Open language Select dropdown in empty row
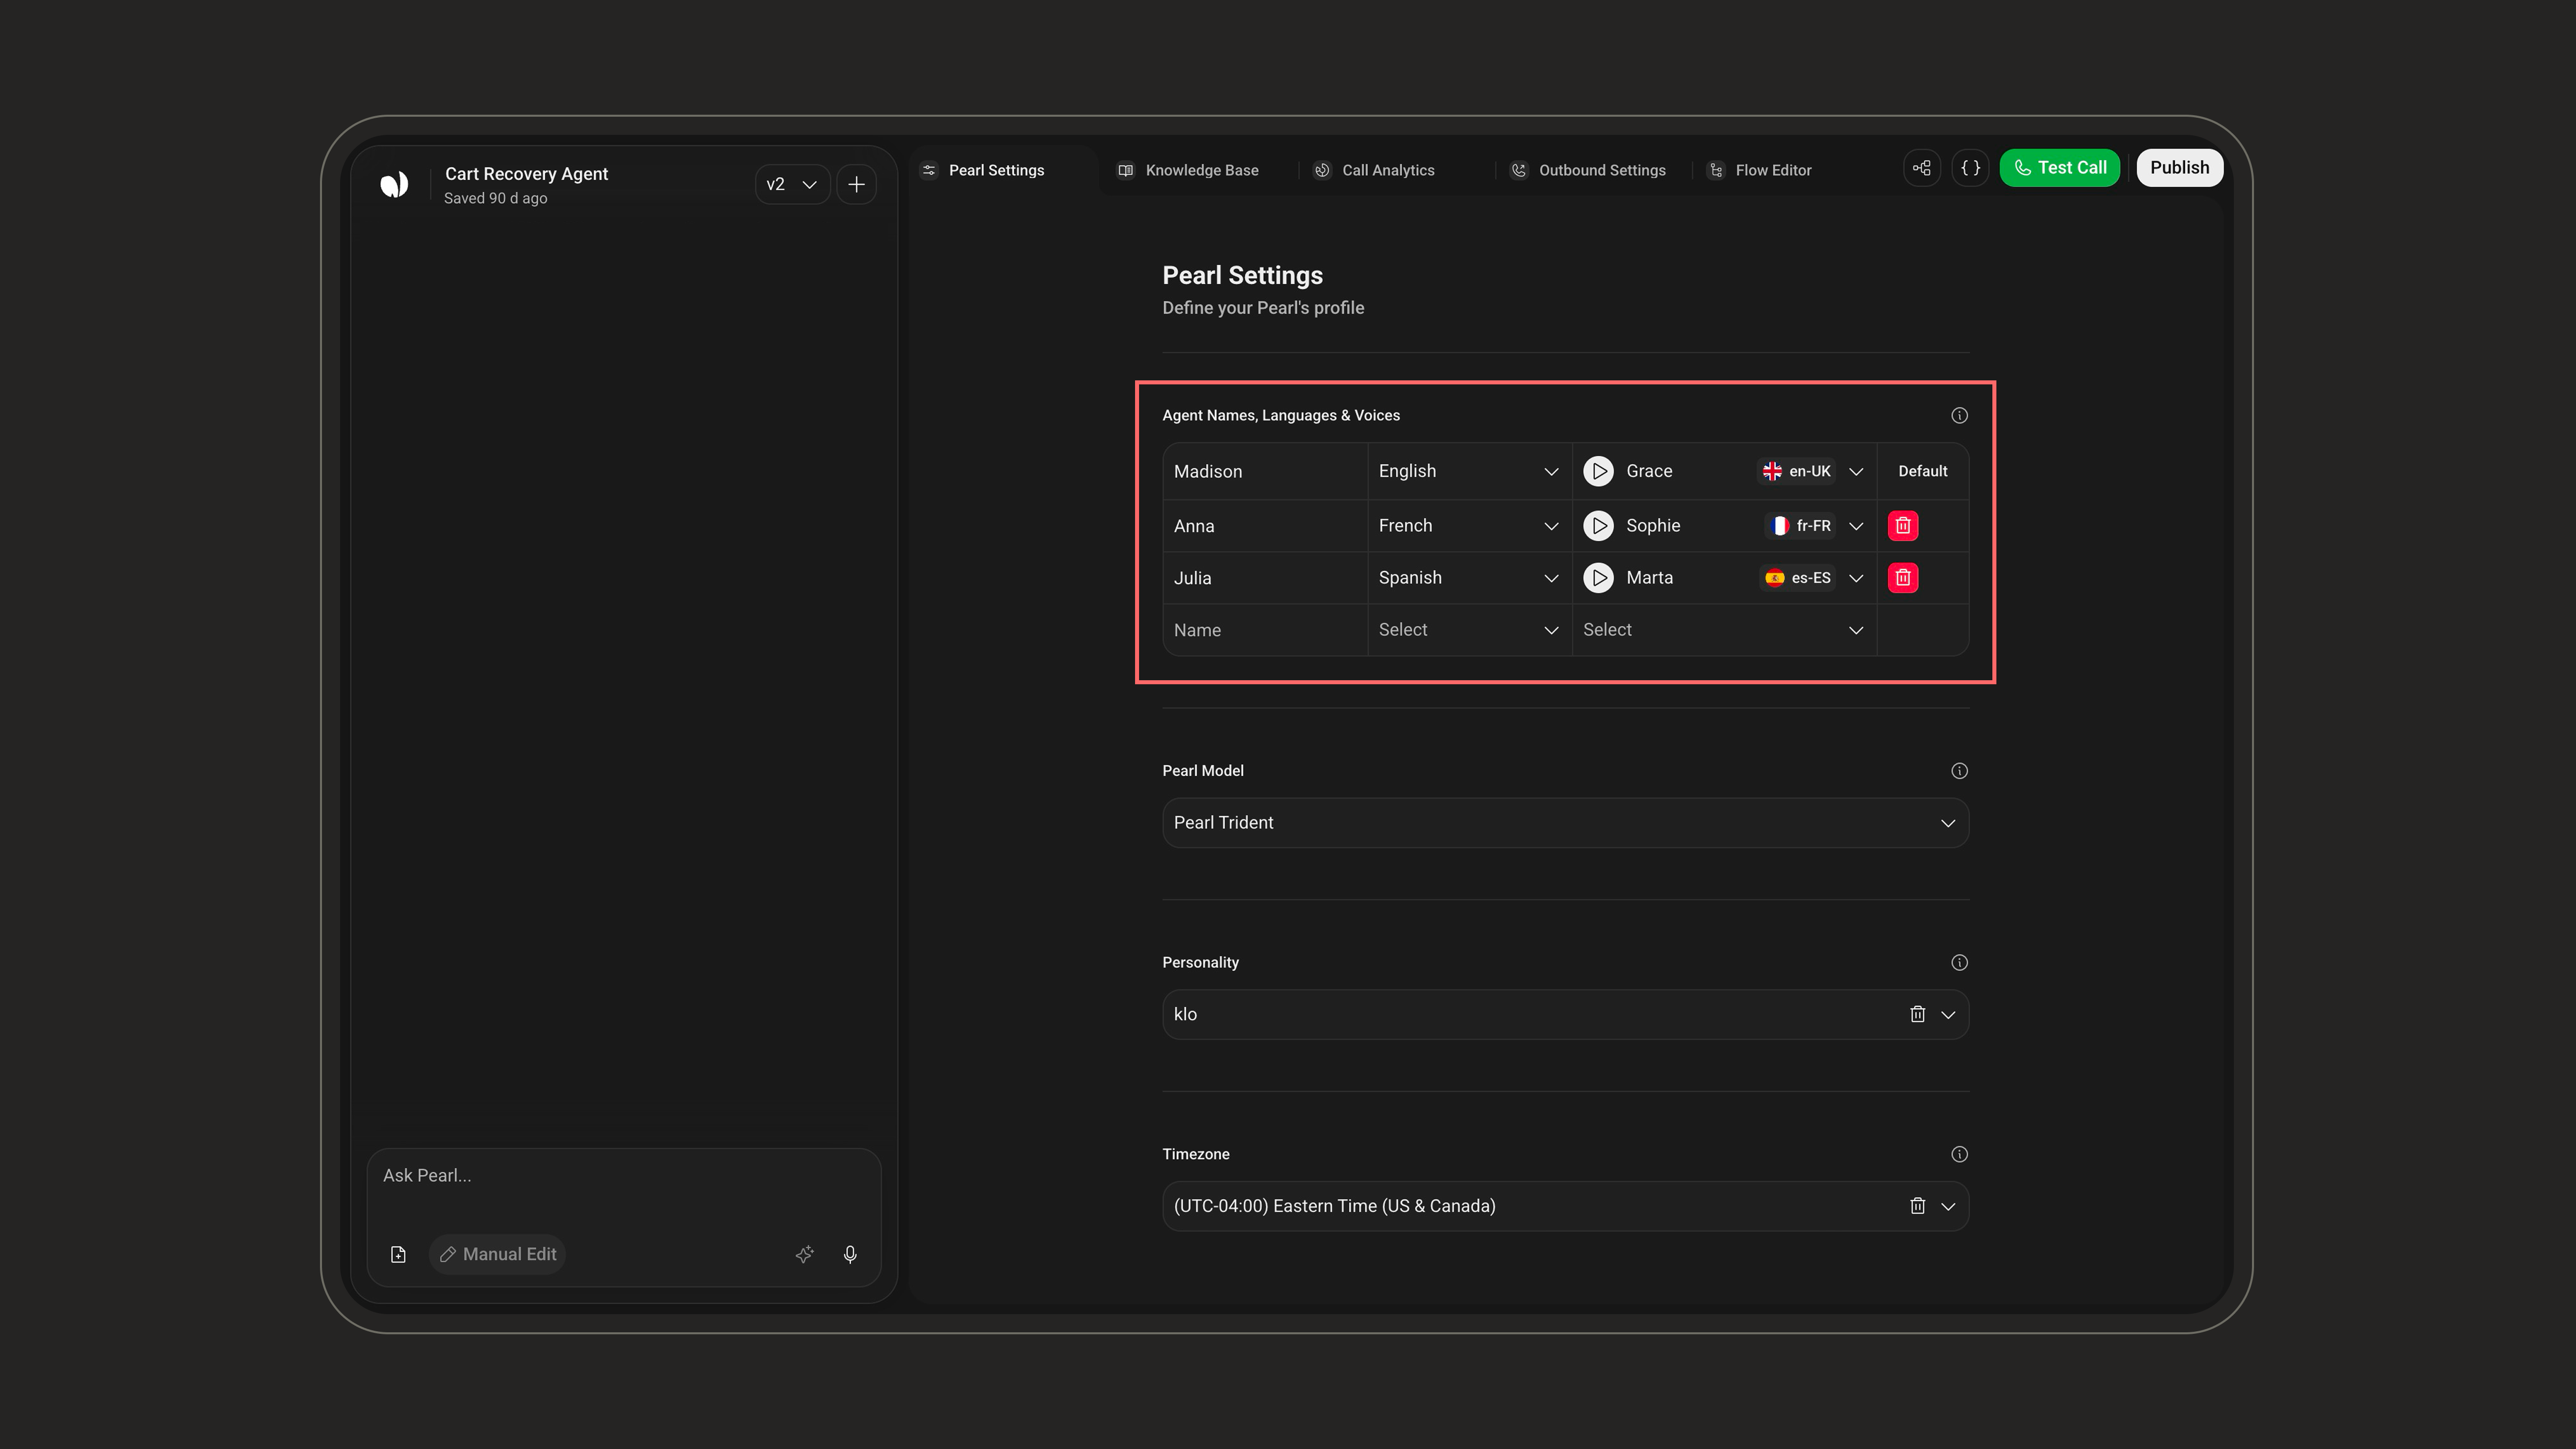 (x=1469, y=629)
